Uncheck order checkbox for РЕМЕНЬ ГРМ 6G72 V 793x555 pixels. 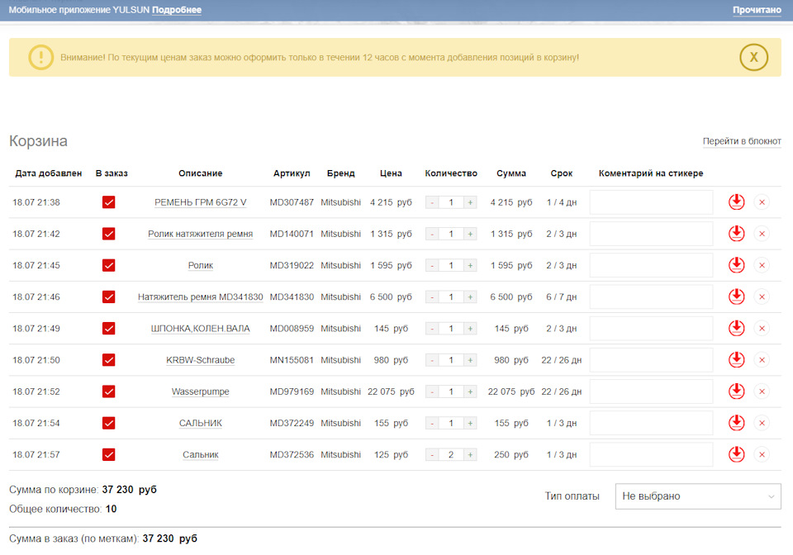coord(109,202)
